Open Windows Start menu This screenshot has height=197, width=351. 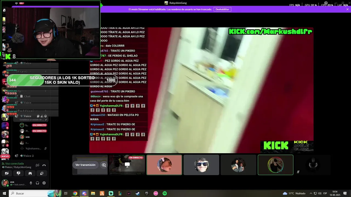[4, 193]
